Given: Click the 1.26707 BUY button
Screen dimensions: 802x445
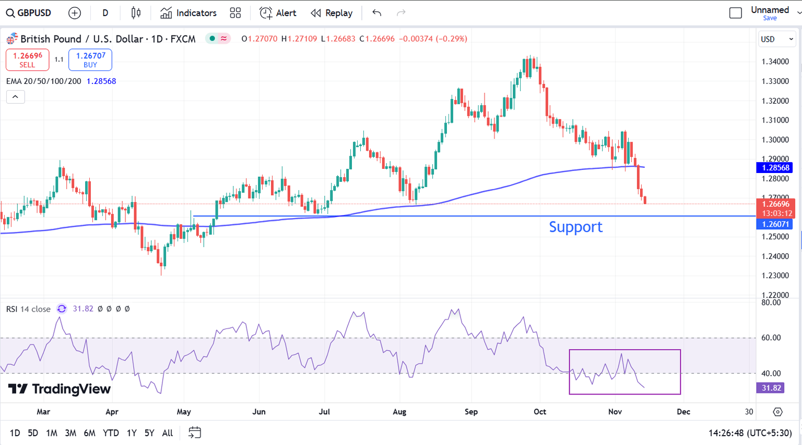Looking at the screenshot, I should click(90, 60).
